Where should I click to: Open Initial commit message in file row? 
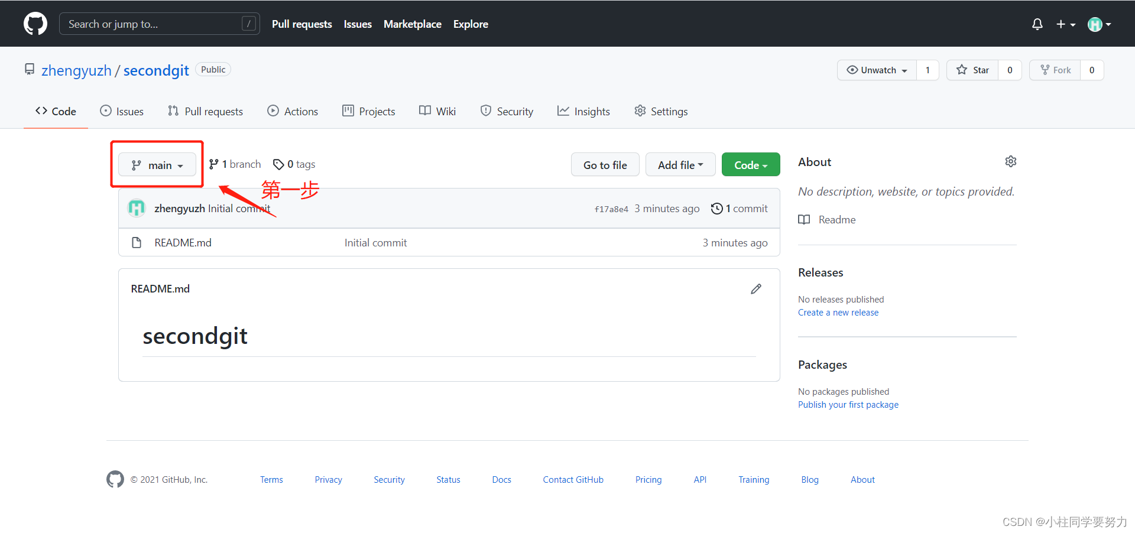point(375,243)
